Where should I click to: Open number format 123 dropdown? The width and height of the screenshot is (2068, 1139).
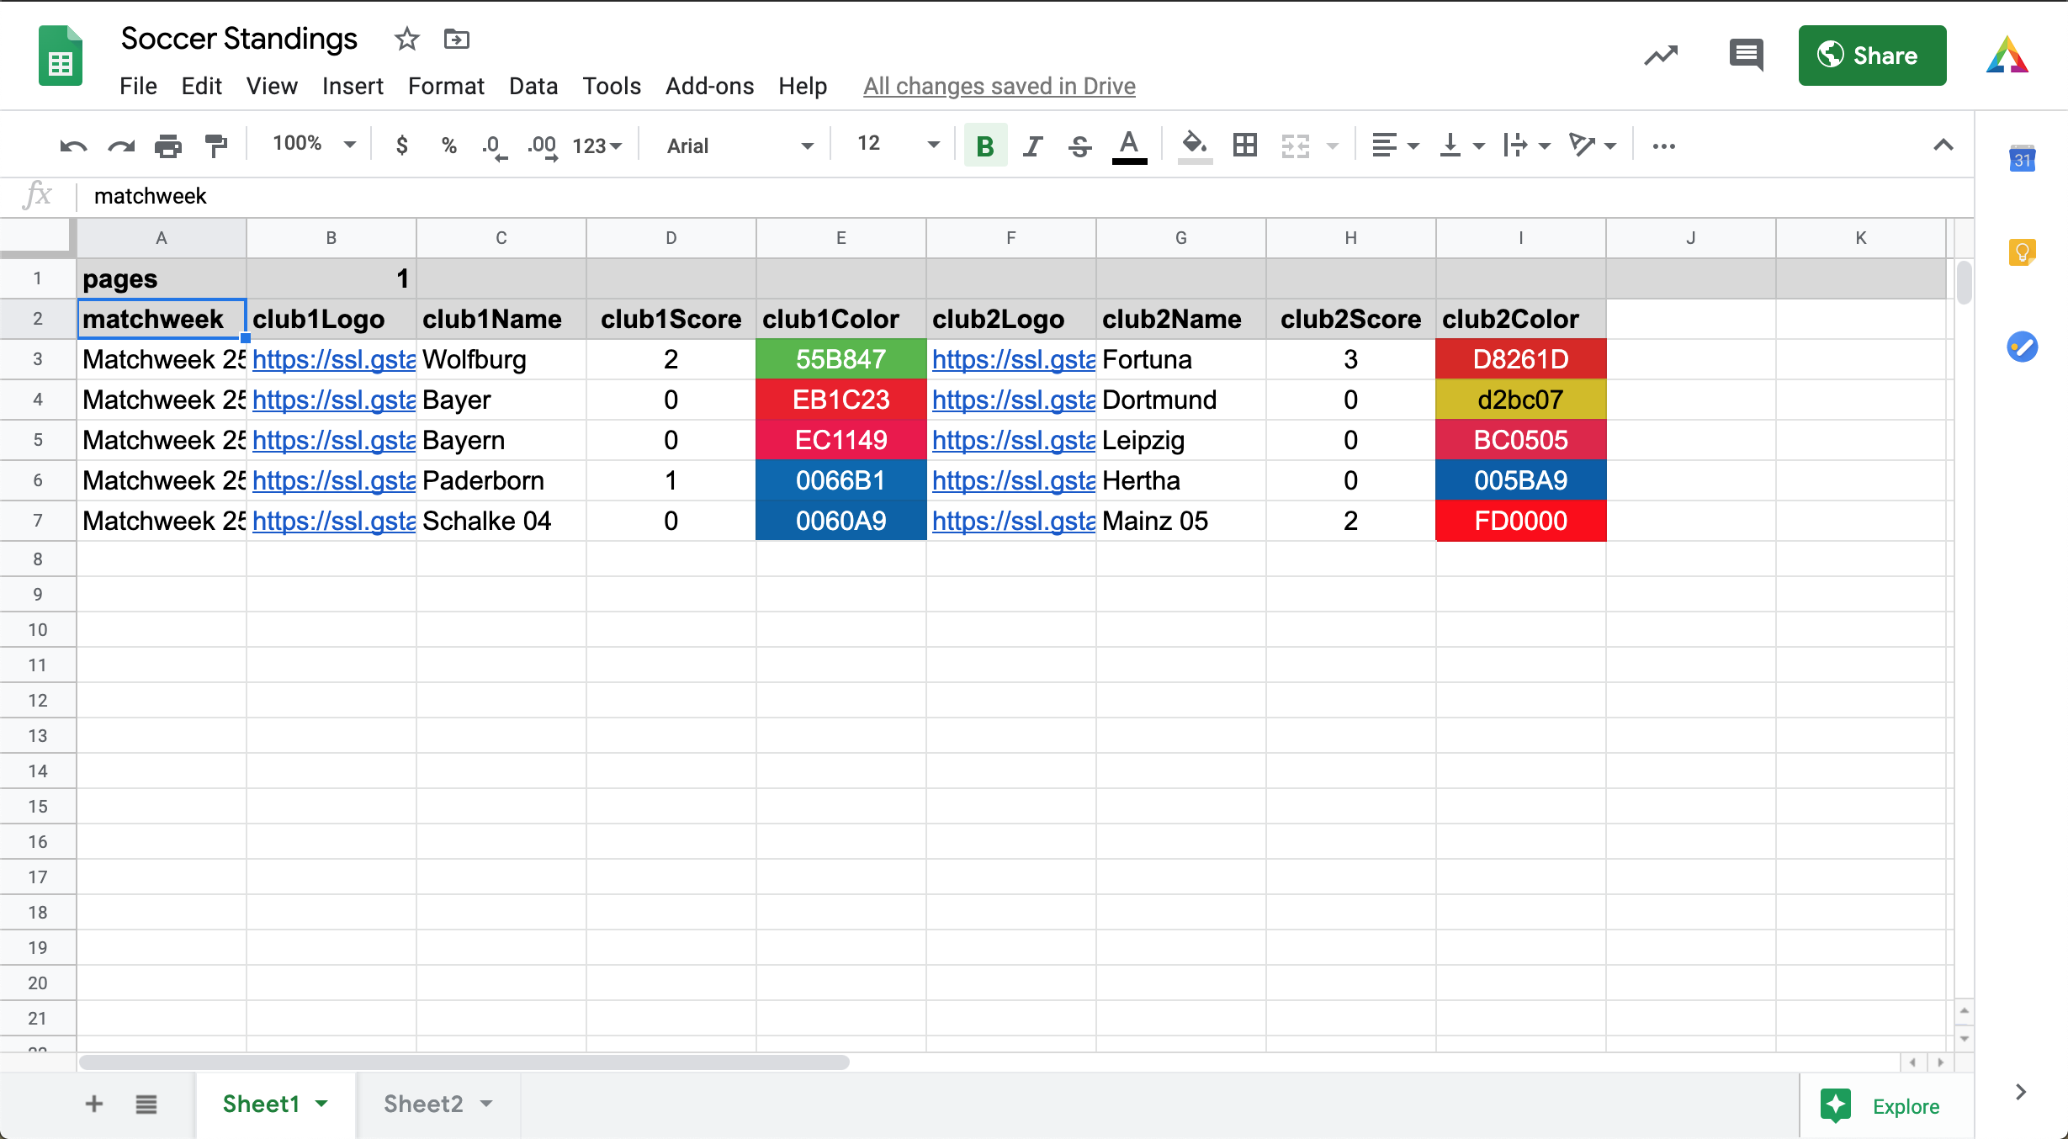pos(597,146)
